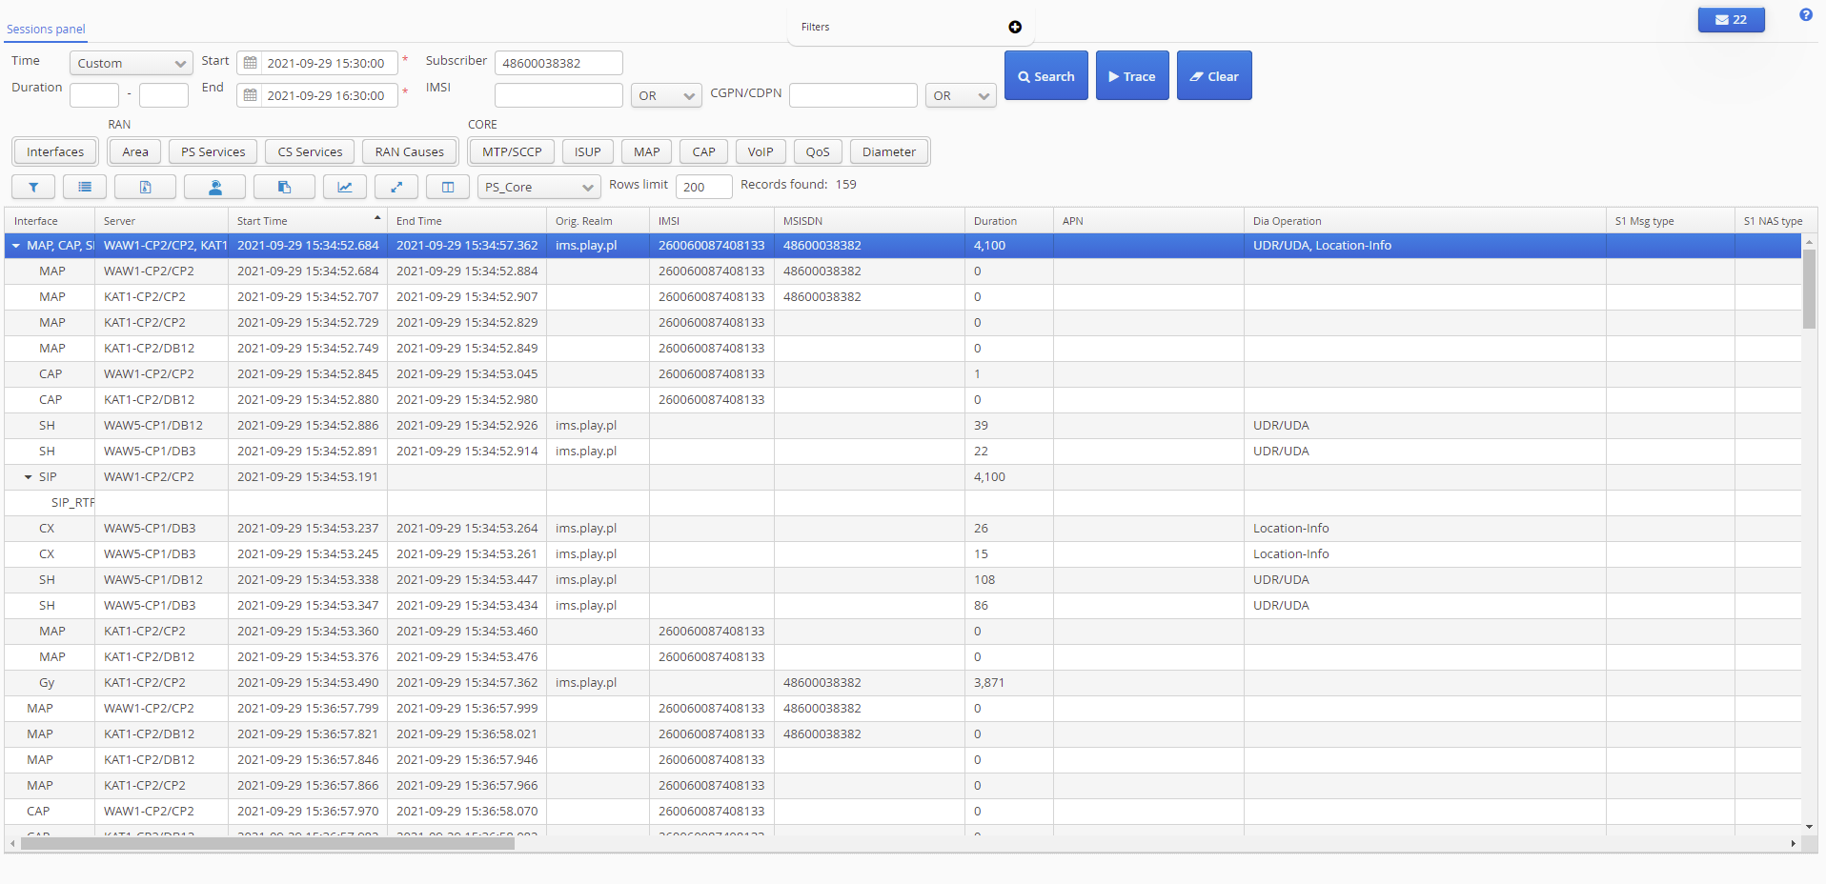Sort by the Start Time column header
Viewport: 1826px width, 884px height.
pos(307,221)
